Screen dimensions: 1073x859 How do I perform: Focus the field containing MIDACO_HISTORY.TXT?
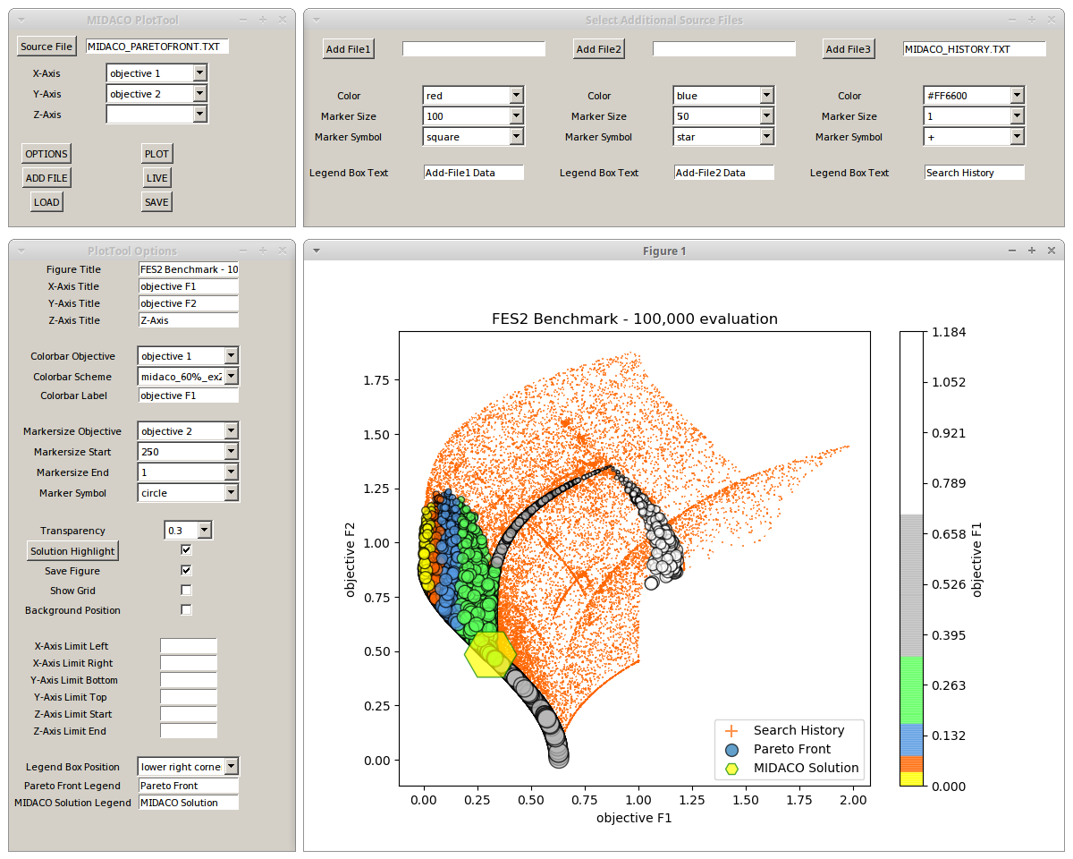tap(975, 49)
